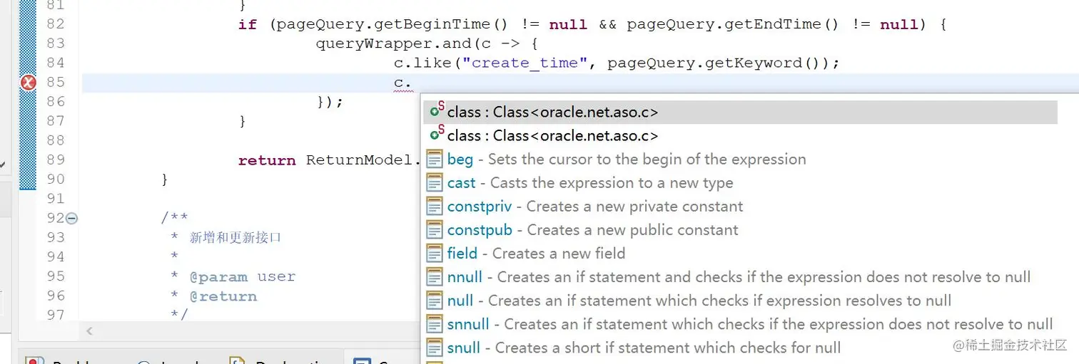1079x364 pixels.
Task: Select the snnull template proposal
Action: [739, 324]
